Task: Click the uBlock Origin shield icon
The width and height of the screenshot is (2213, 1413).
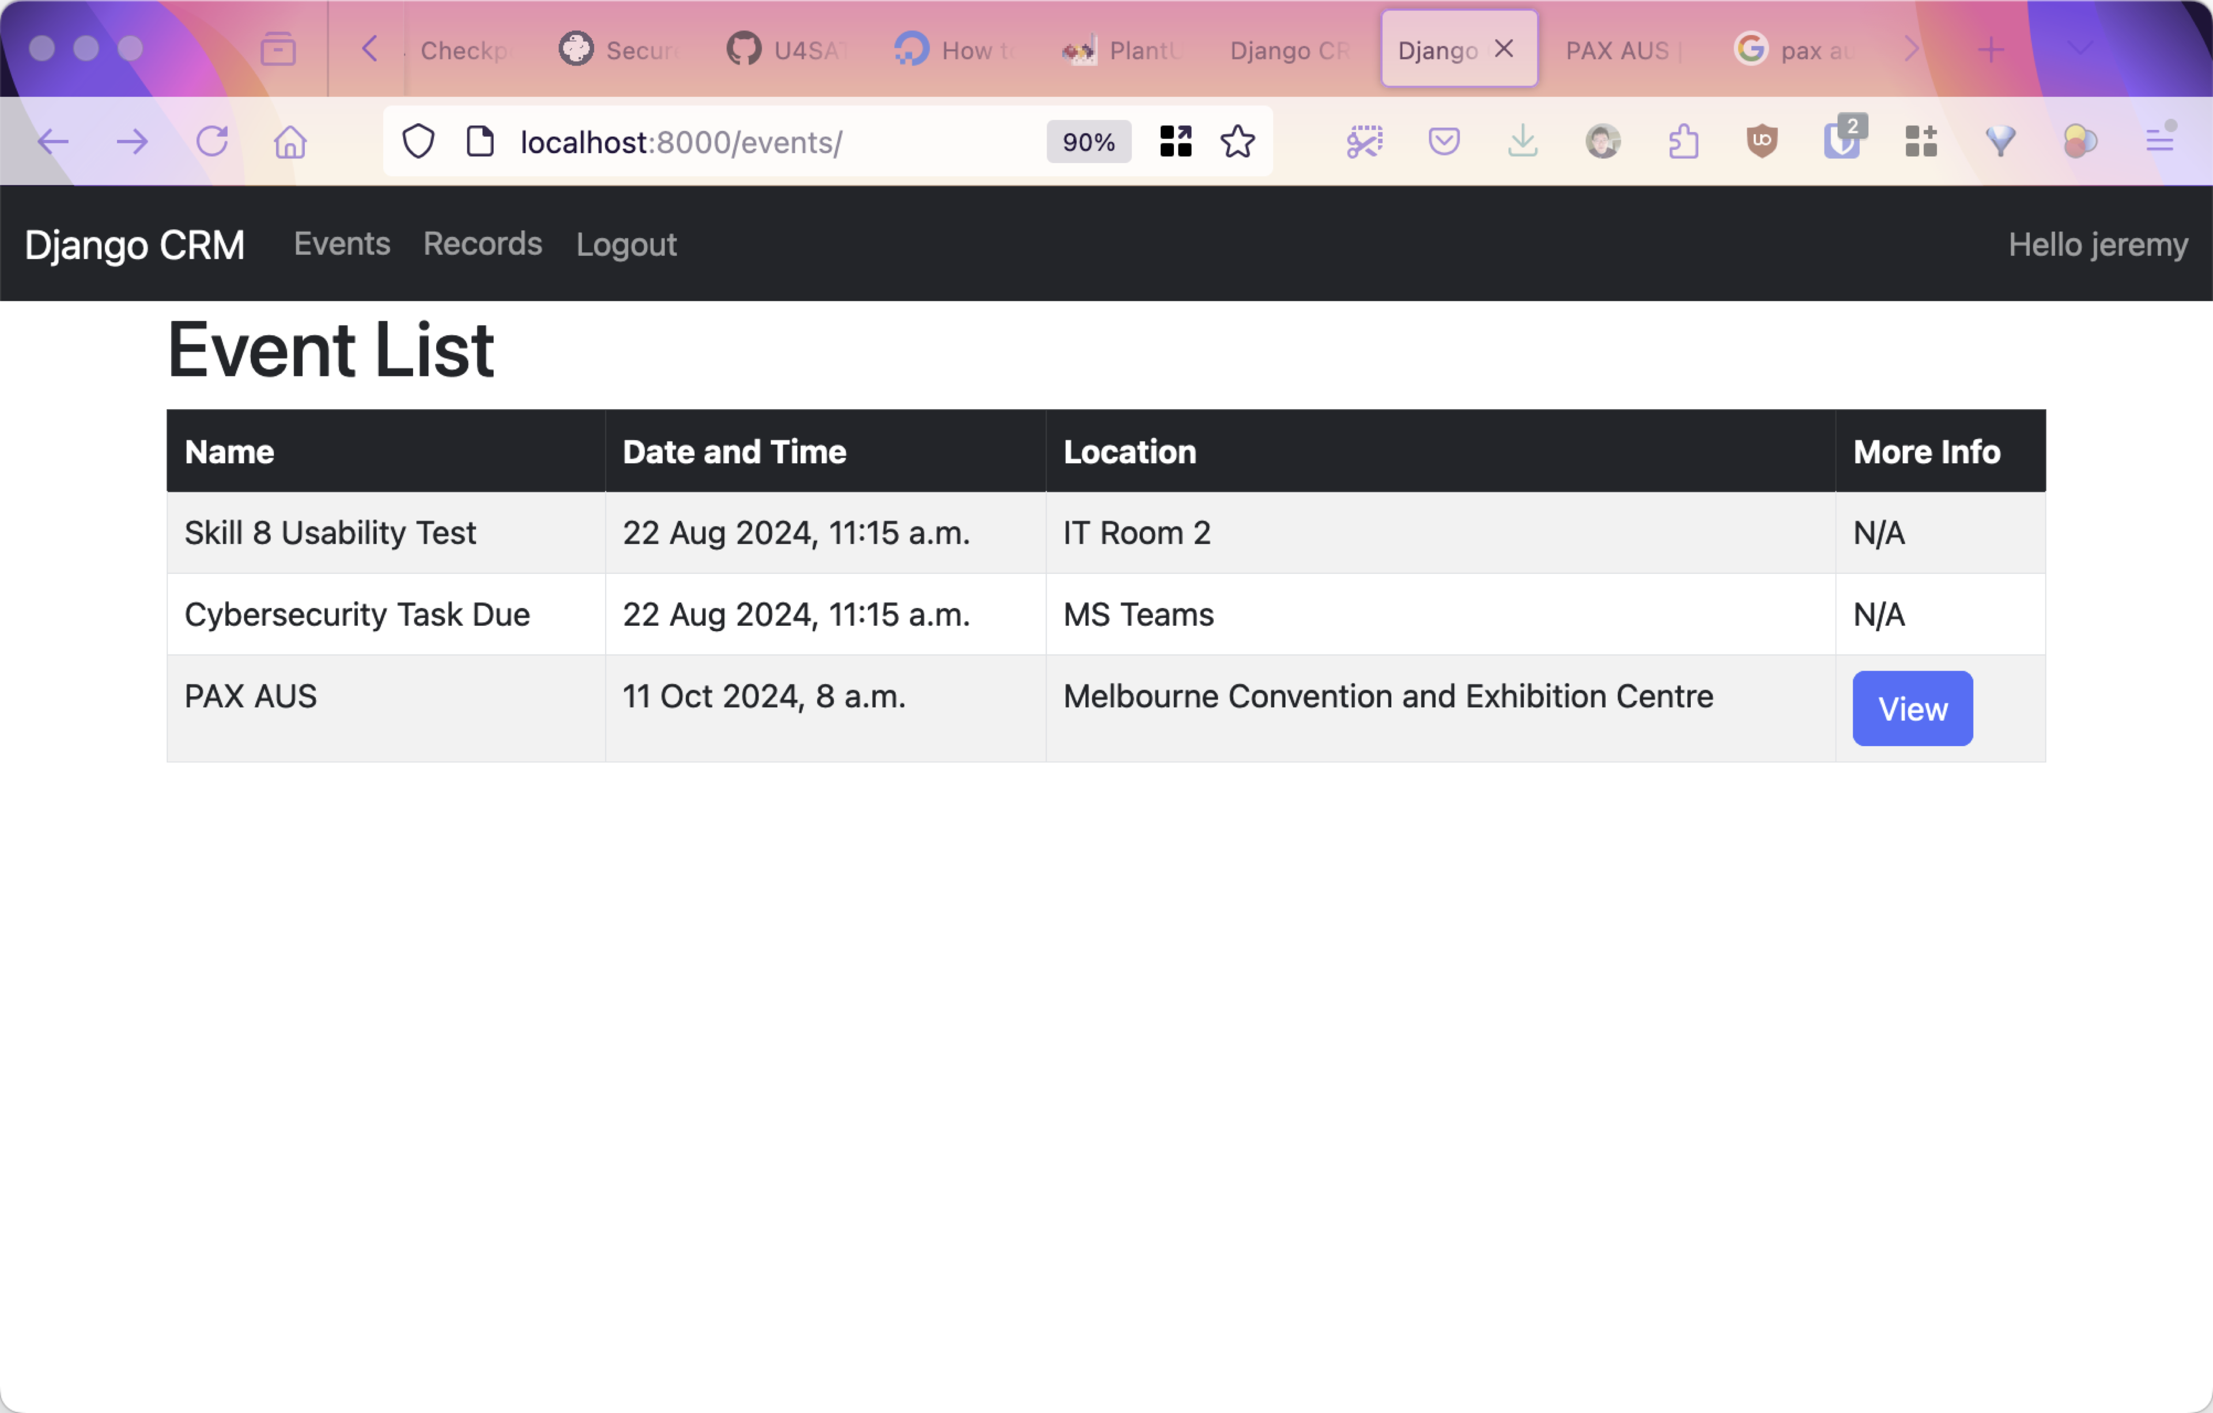Action: point(1761,142)
